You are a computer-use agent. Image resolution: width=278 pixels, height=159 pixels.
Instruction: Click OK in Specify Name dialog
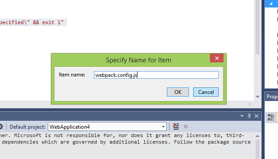(x=178, y=92)
